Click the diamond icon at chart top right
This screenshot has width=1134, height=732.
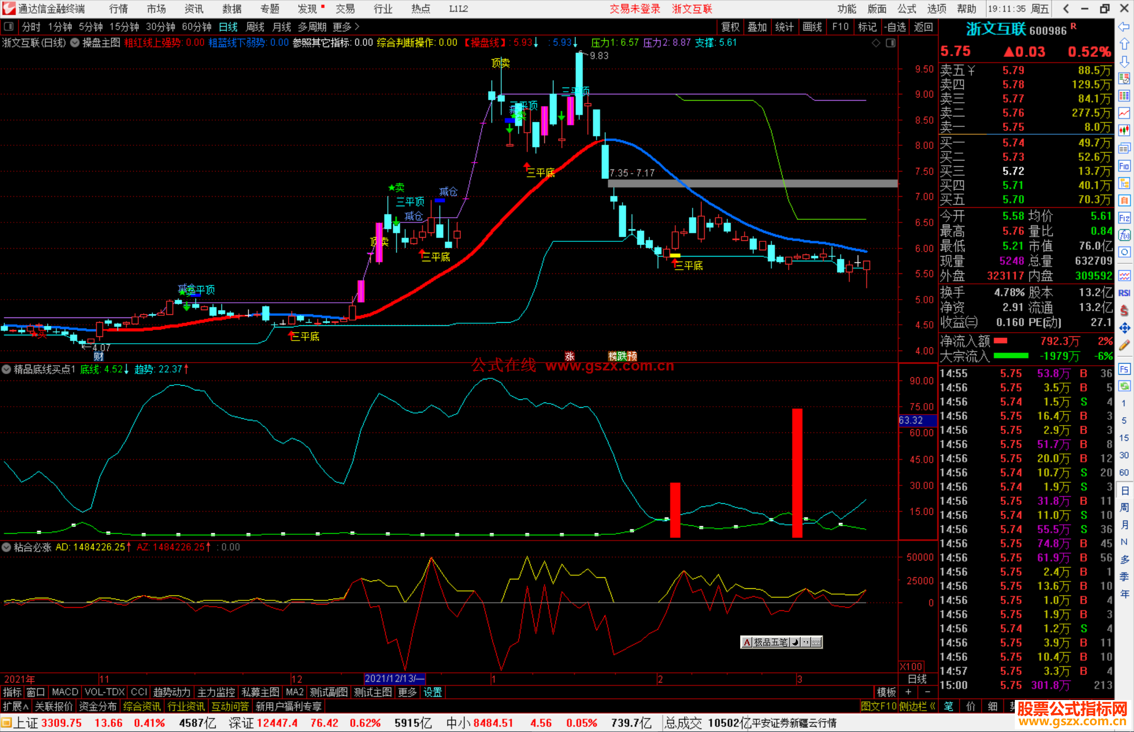876,43
